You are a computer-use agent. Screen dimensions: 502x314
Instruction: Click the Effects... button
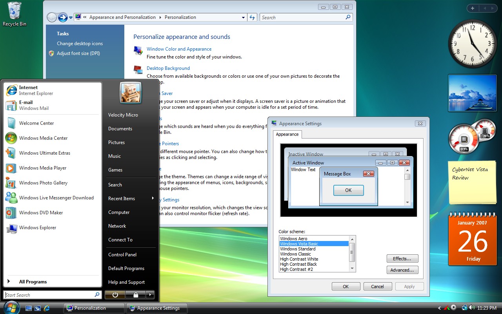402,259
